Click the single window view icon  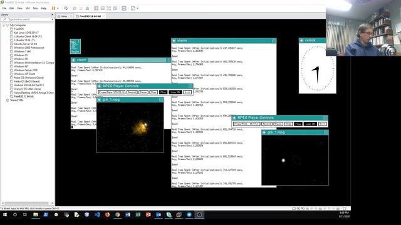(x=103, y=8)
